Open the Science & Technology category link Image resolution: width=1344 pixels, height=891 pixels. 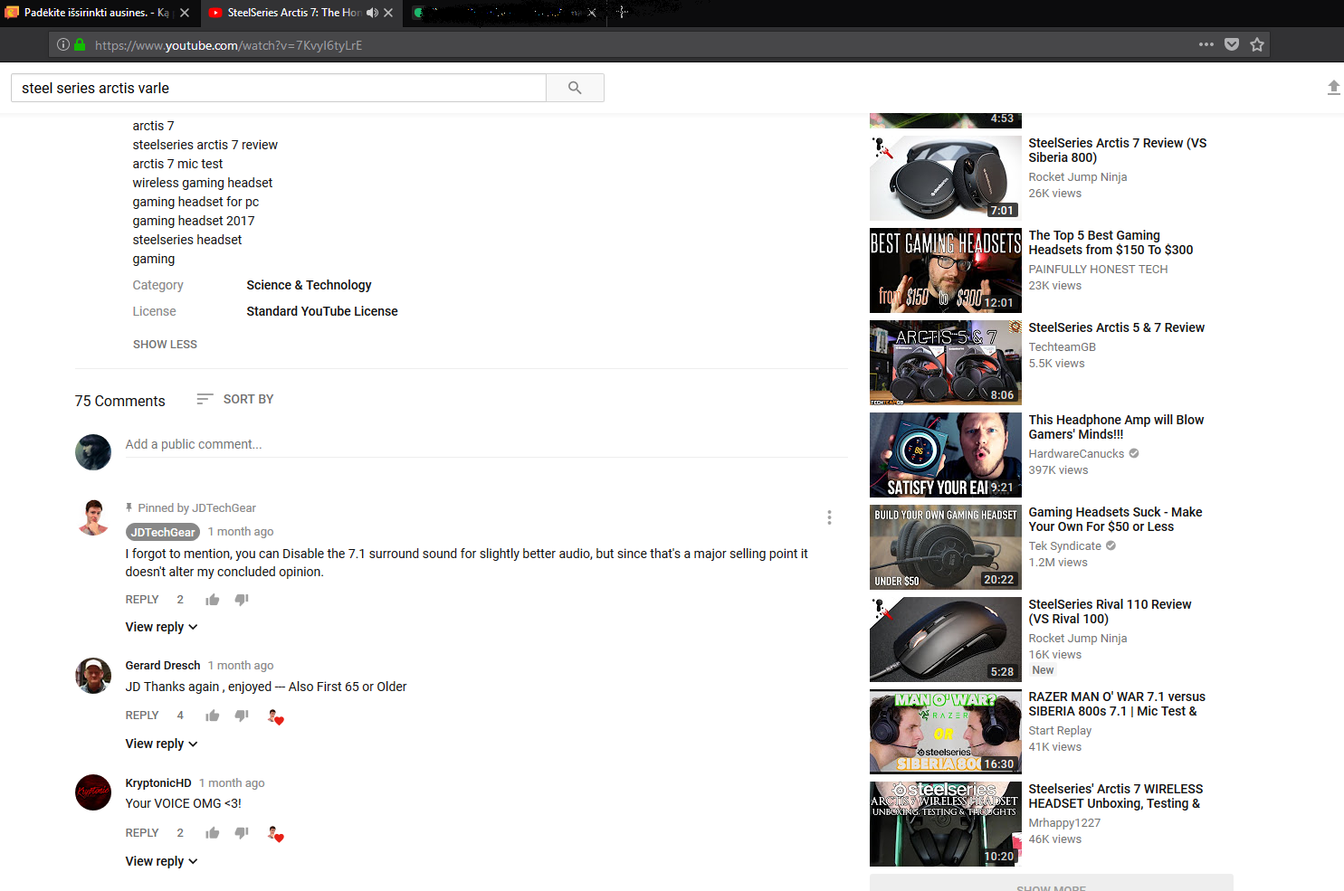(309, 285)
